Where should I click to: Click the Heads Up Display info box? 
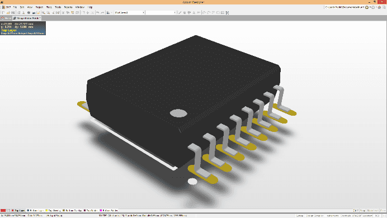23,28
